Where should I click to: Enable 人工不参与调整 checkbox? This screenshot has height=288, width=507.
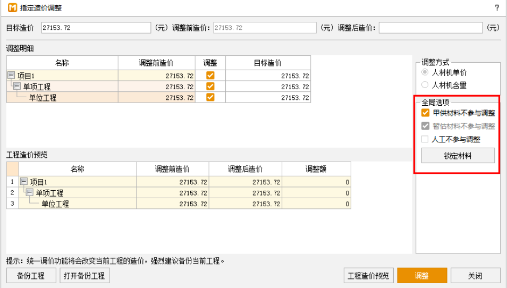point(425,139)
